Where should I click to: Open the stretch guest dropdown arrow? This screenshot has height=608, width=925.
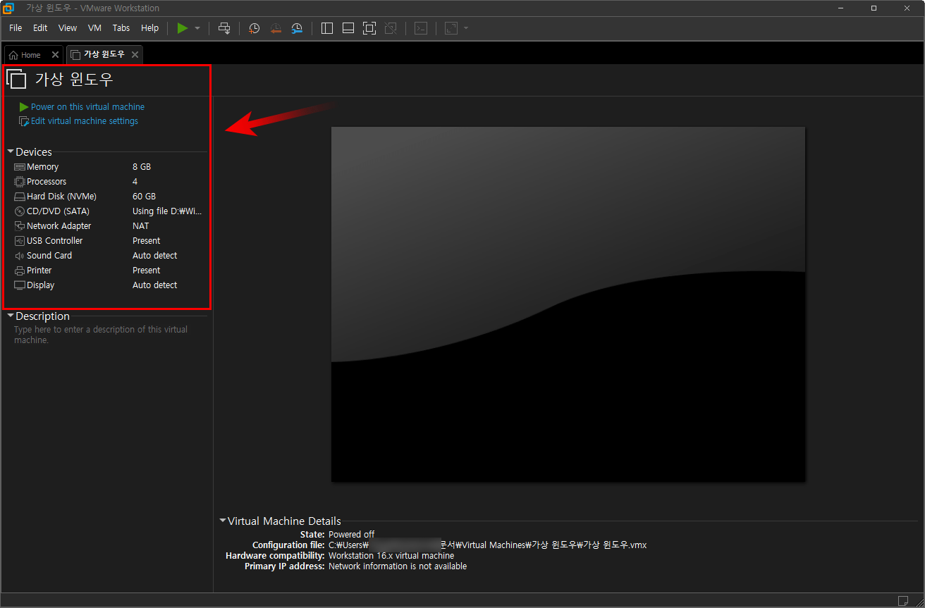tap(466, 28)
